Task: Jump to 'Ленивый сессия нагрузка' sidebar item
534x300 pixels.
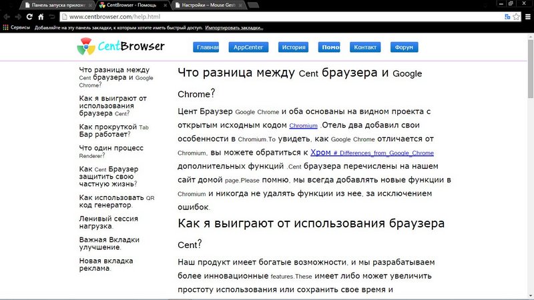Action: coord(108,223)
